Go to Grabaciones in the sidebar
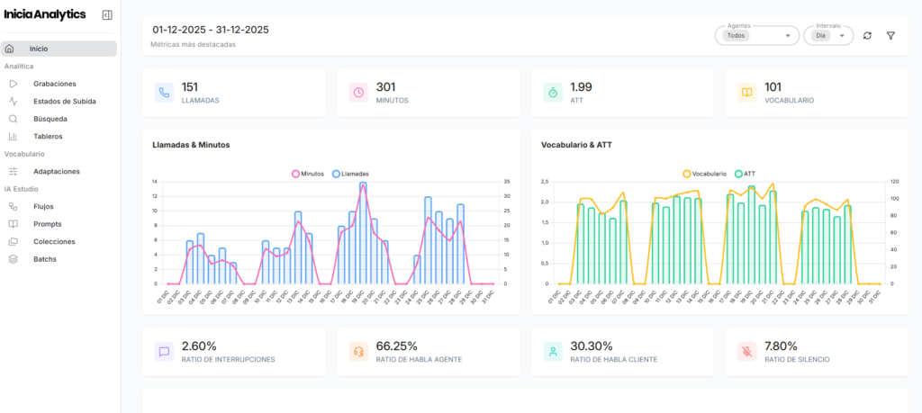 [x=55, y=84]
